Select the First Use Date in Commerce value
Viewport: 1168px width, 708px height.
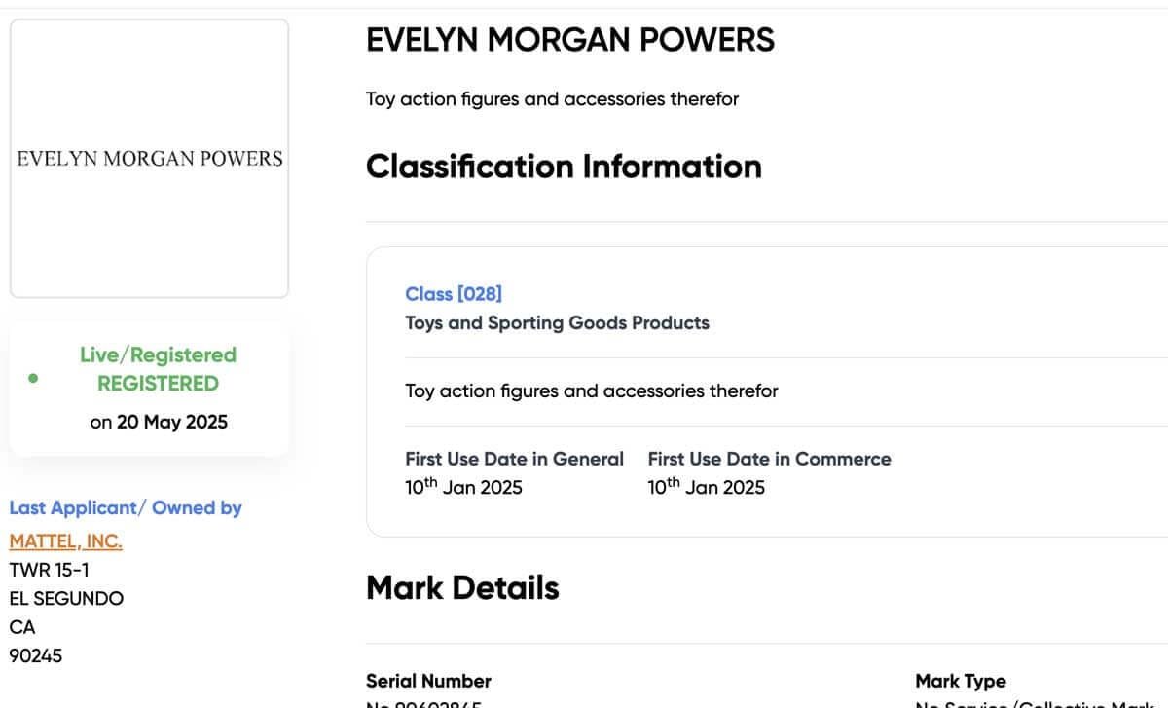point(706,486)
